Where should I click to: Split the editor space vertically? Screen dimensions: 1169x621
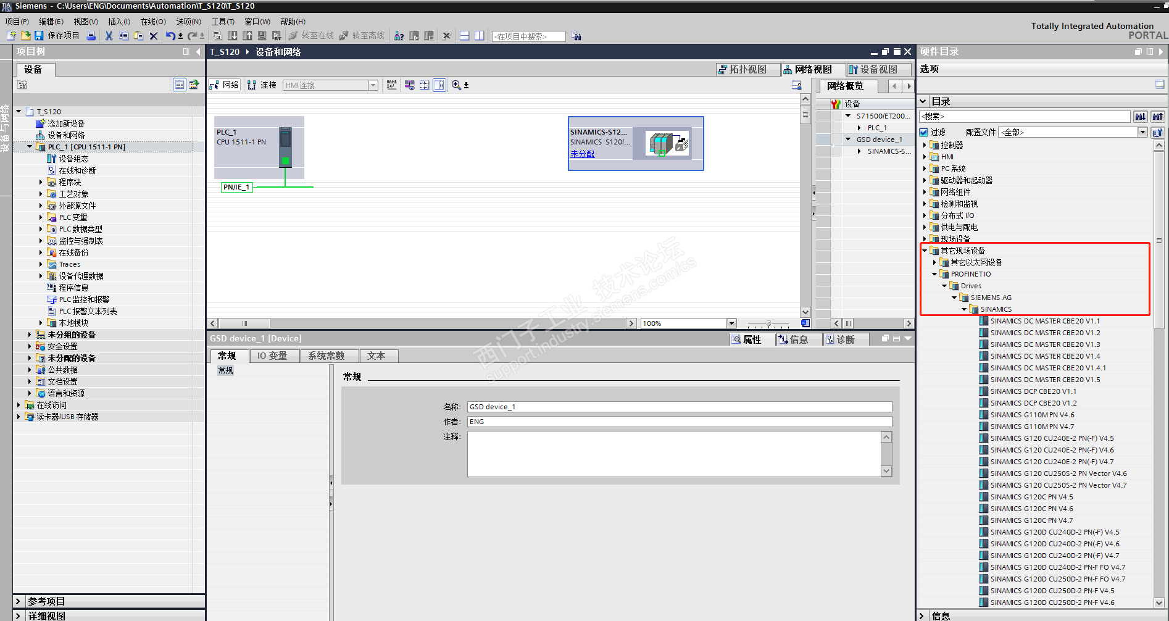pos(480,36)
